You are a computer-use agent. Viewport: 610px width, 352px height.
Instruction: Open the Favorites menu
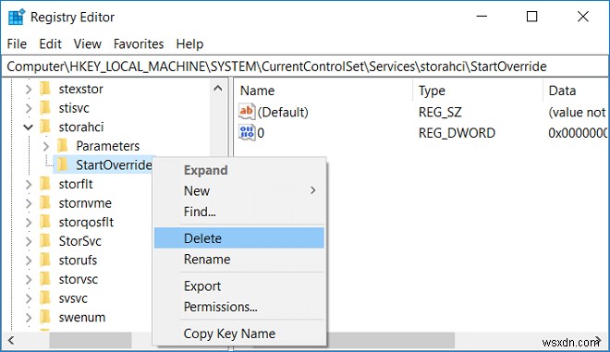tap(139, 44)
